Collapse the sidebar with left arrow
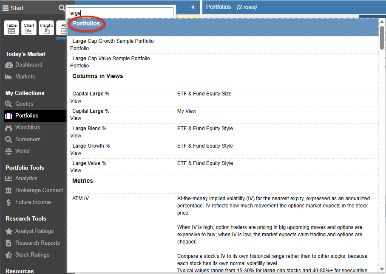 coord(193,7)
